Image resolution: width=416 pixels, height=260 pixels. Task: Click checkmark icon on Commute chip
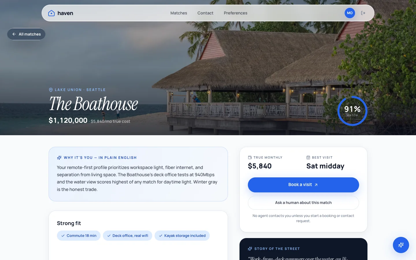click(63, 236)
